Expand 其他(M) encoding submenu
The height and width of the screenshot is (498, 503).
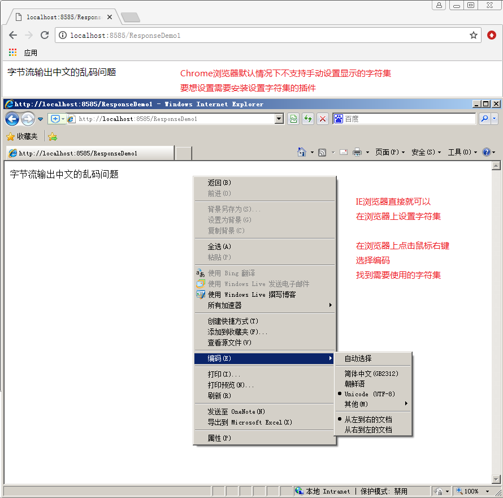[x=373, y=404]
